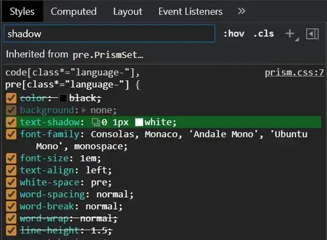Image resolution: width=327 pixels, height=240 pixels.
Task: Click the struck-through line-height value 1.5
Action: pos(99,231)
